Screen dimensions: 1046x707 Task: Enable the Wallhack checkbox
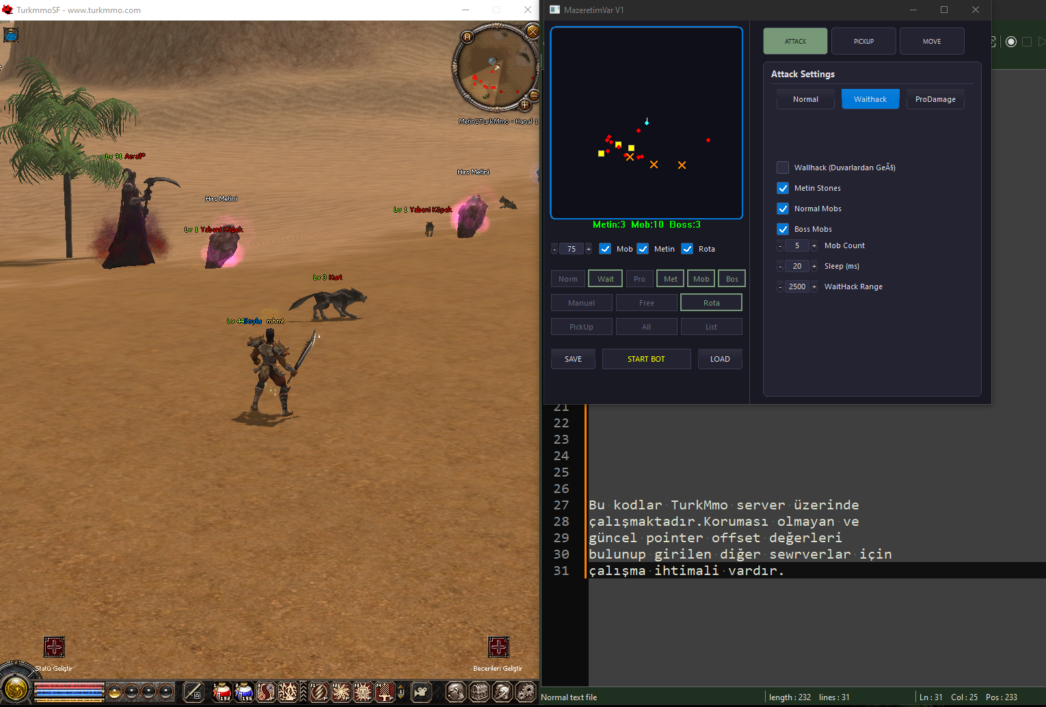(783, 168)
